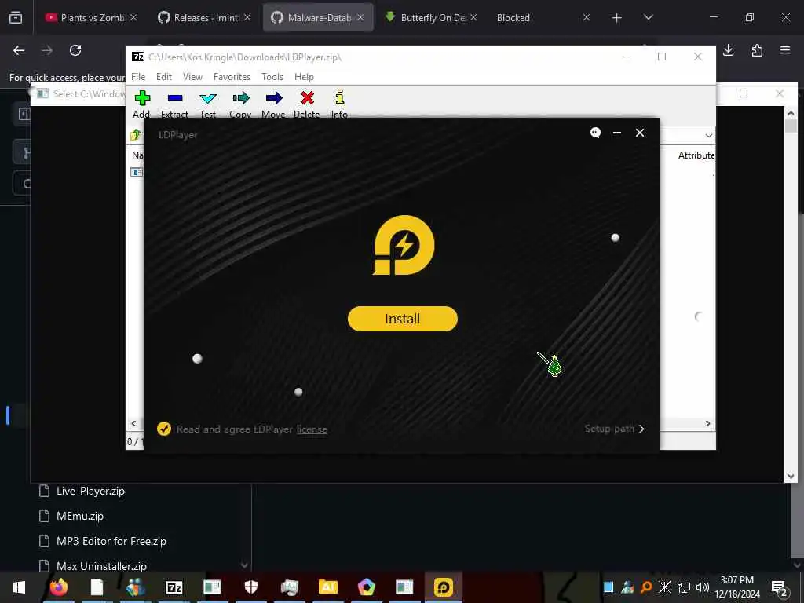The image size is (804, 603).
Task: Click the Move button in 7-Zip toolbar
Action: click(274, 104)
